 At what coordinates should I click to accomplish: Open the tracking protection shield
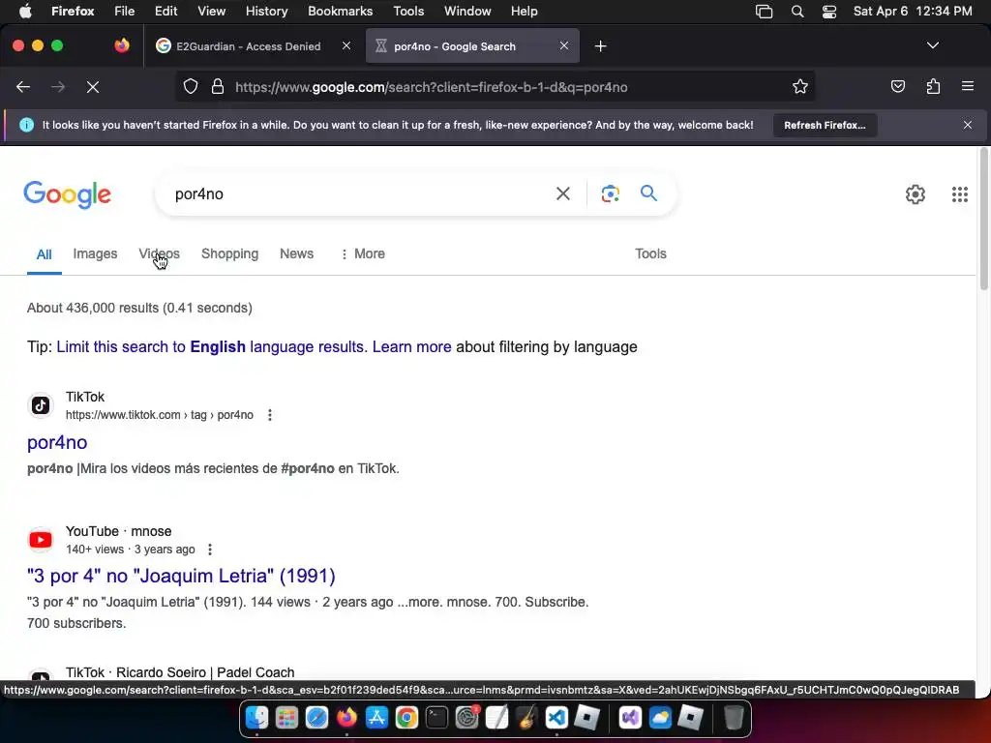[191, 86]
